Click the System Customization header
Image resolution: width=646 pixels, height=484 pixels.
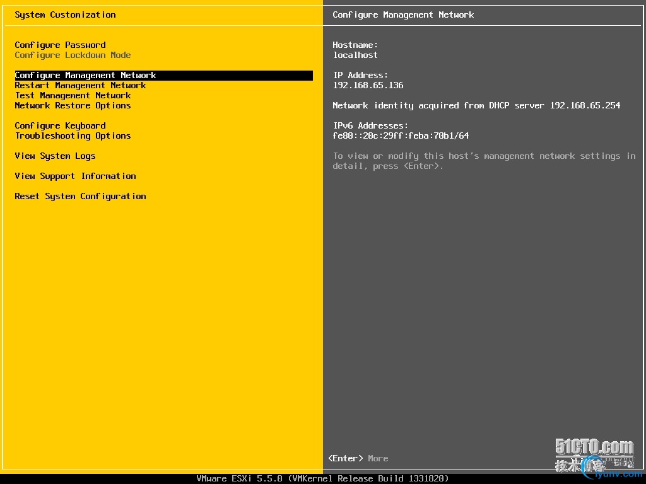click(x=65, y=15)
